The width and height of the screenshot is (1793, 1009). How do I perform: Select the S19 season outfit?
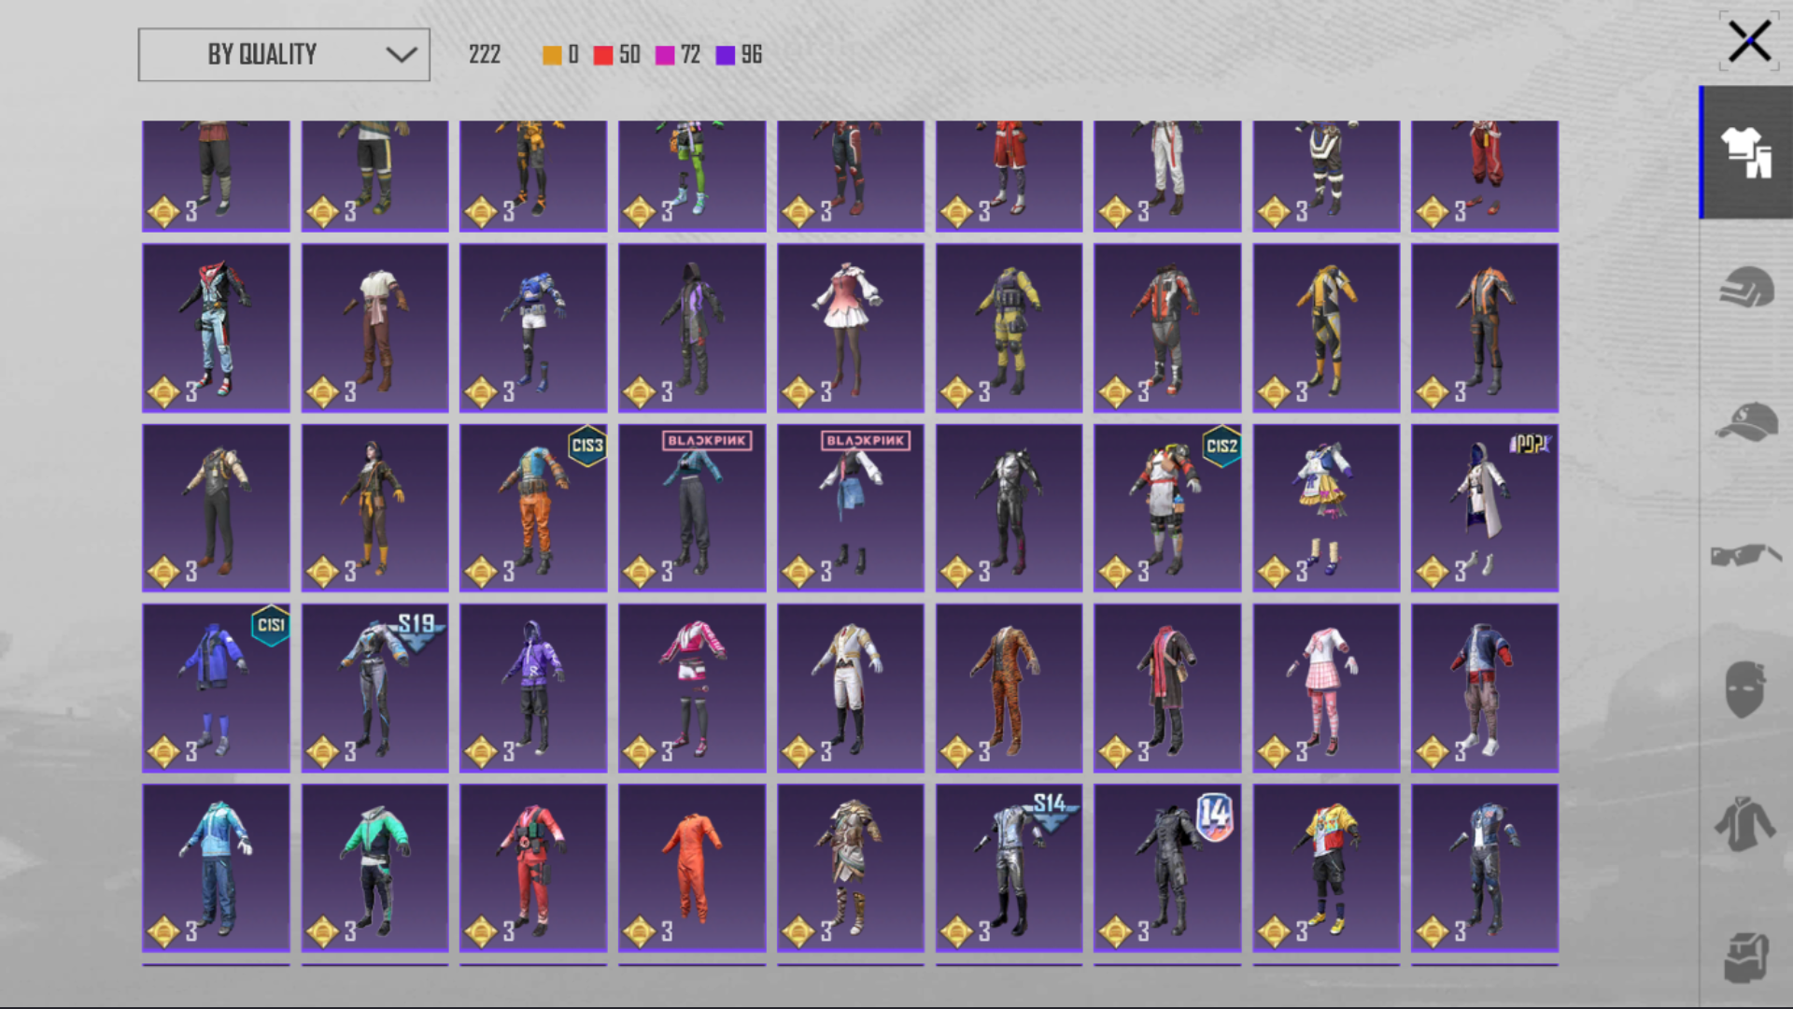click(x=374, y=688)
